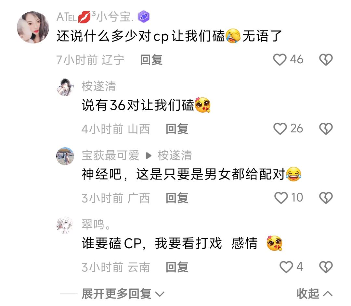Viewport: 351px width, 306px height.
Task: Like the comment with 46 likes
Action: [x=279, y=60]
